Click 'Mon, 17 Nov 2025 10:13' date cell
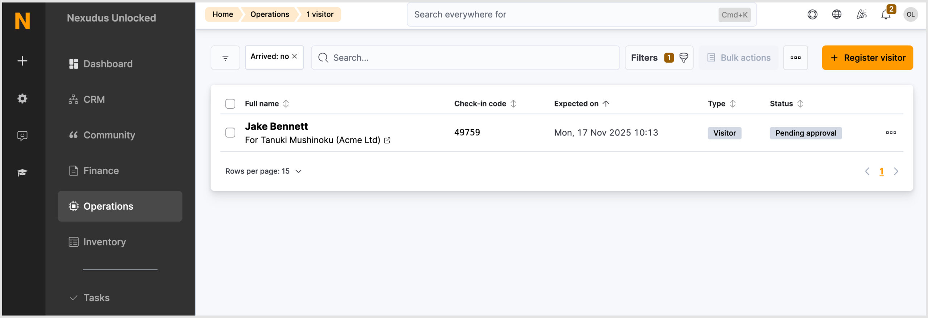This screenshot has width=928, height=318. tap(606, 133)
